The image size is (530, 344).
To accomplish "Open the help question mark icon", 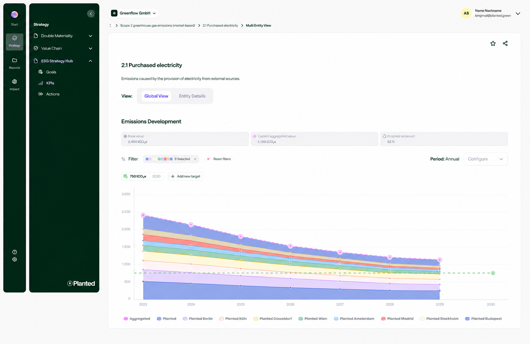I will pos(14,252).
